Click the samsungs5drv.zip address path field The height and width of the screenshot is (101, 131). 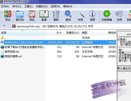coord(71,26)
